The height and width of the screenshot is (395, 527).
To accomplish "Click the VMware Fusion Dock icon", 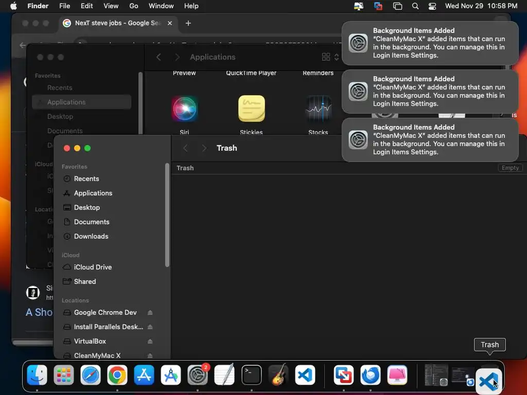I will coord(343,375).
